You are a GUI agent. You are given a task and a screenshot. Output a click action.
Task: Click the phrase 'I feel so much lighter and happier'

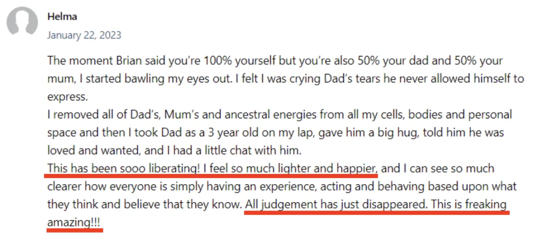pyautogui.click(x=291, y=168)
